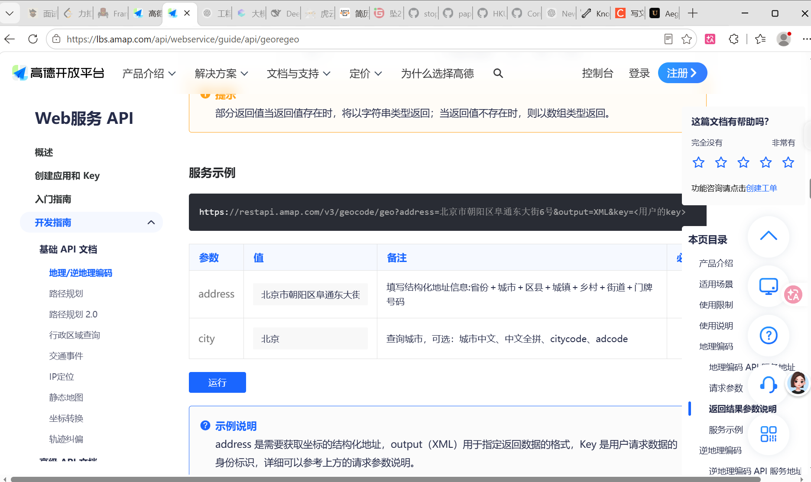811x482 pixels.
Task: Add page to favorites star icon
Action: pyautogui.click(x=687, y=39)
